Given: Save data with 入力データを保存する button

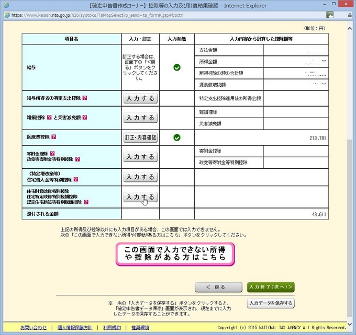Looking at the screenshot, I should (x=270, y=303).
